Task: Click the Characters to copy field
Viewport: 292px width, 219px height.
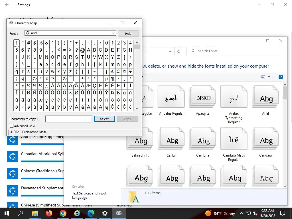Action: 68,119
